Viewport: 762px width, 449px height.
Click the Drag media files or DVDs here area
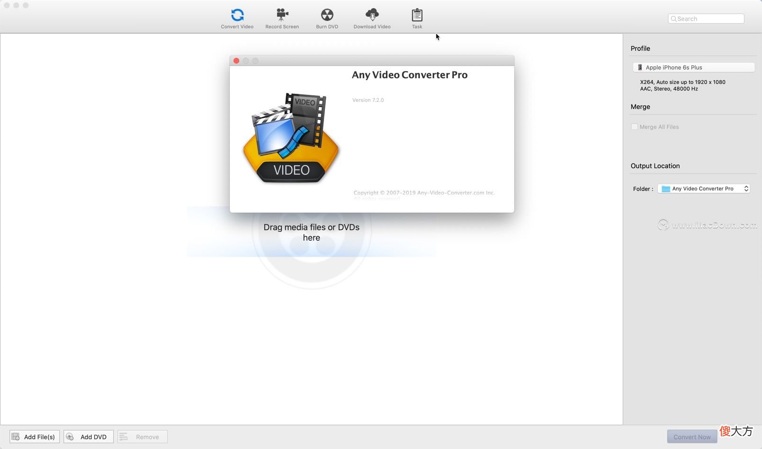311,232
